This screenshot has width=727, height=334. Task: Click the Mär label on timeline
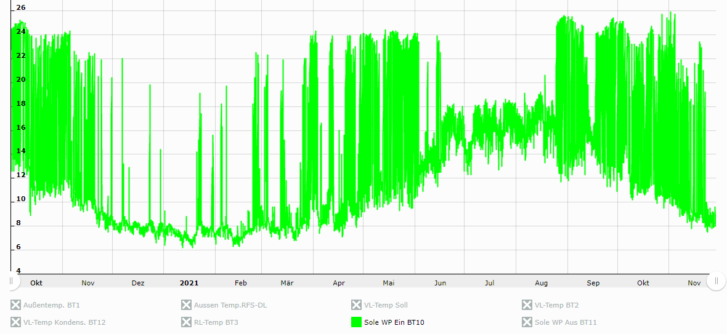pyautogui.click(x=287, y=283)
